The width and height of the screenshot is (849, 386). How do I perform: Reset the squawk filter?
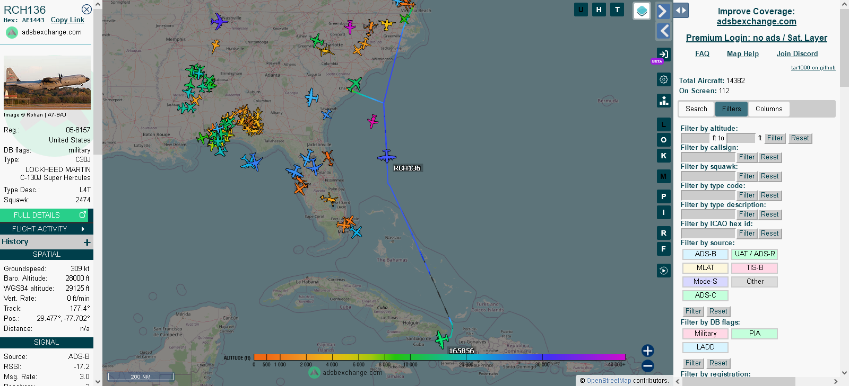(x=769, y=176)
